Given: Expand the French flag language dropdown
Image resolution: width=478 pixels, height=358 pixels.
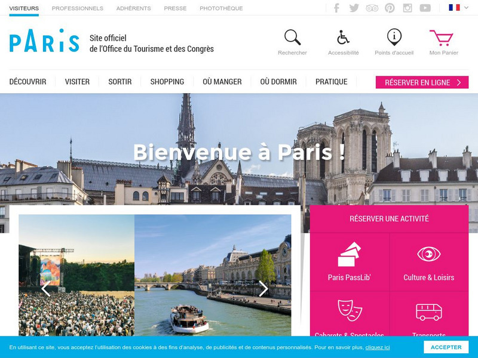Looking at the screenshot, I should tap(458, 8).
